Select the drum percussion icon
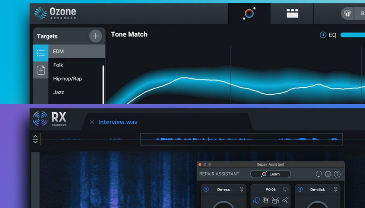 275,200
